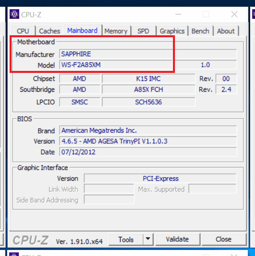The width and height of the screenshot is (255, 256).
Task: Click the Chipset AMD vendor field
Action: pyautogui.click(x=80, y=79)
